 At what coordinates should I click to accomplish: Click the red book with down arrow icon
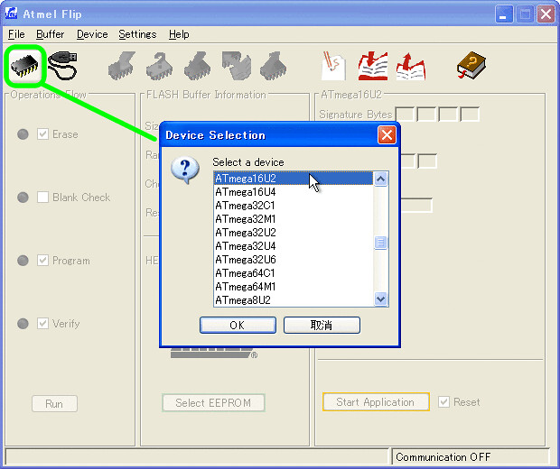coord(372,65)
